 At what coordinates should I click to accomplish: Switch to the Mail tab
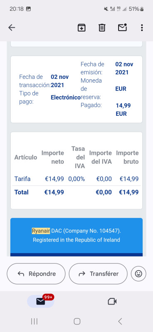(41, 301)
